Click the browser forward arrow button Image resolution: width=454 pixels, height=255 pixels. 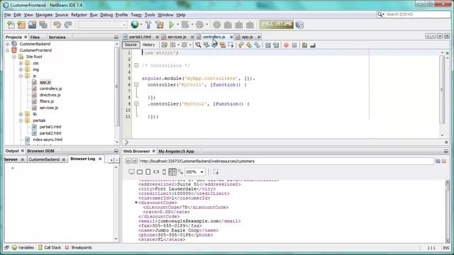pyautogui.click(x=134, y=161)
